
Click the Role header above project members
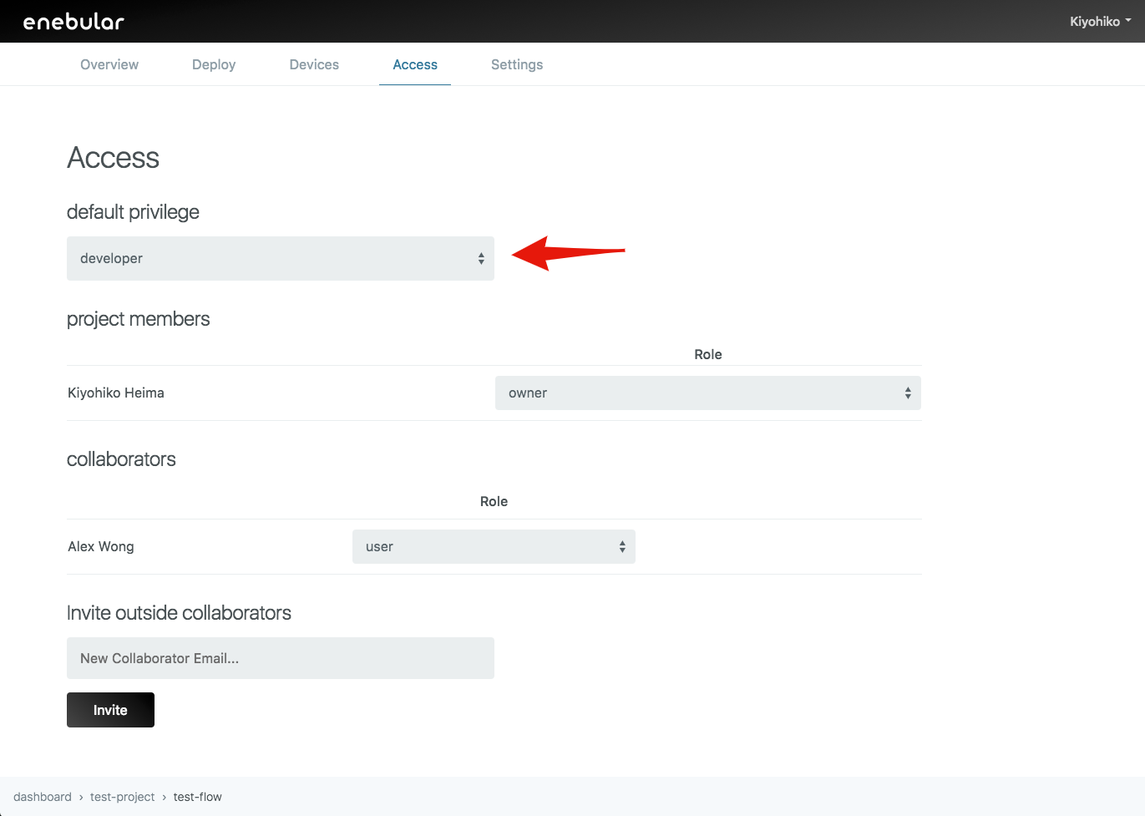click(707, 354)
